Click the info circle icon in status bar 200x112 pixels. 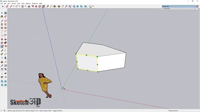coord(4,111)
